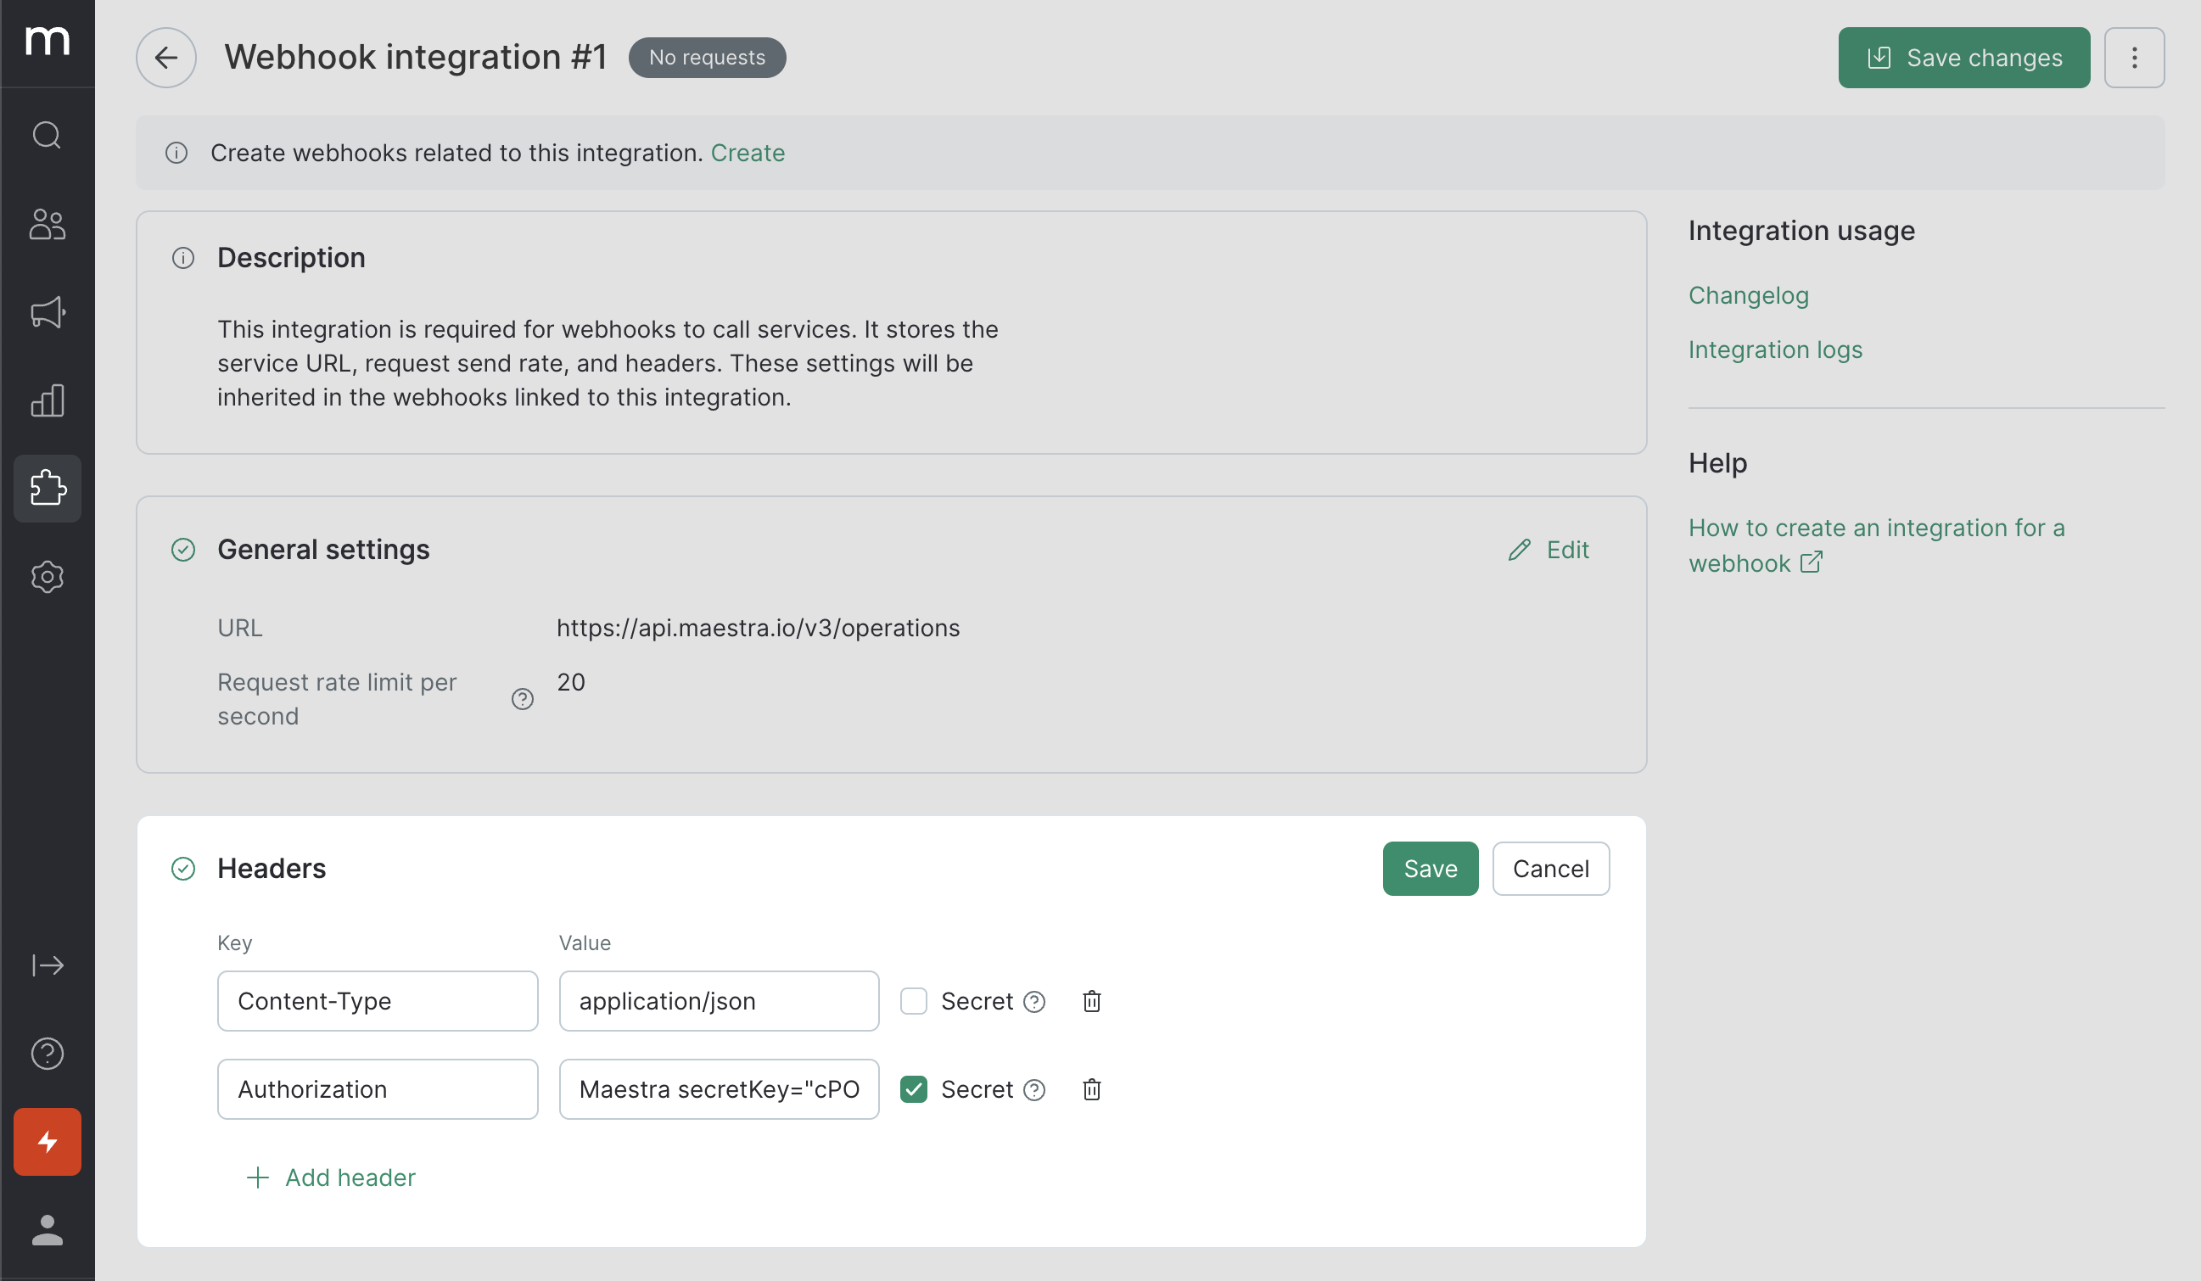Click the Maestra secretKey value input field

(719, 1090)
